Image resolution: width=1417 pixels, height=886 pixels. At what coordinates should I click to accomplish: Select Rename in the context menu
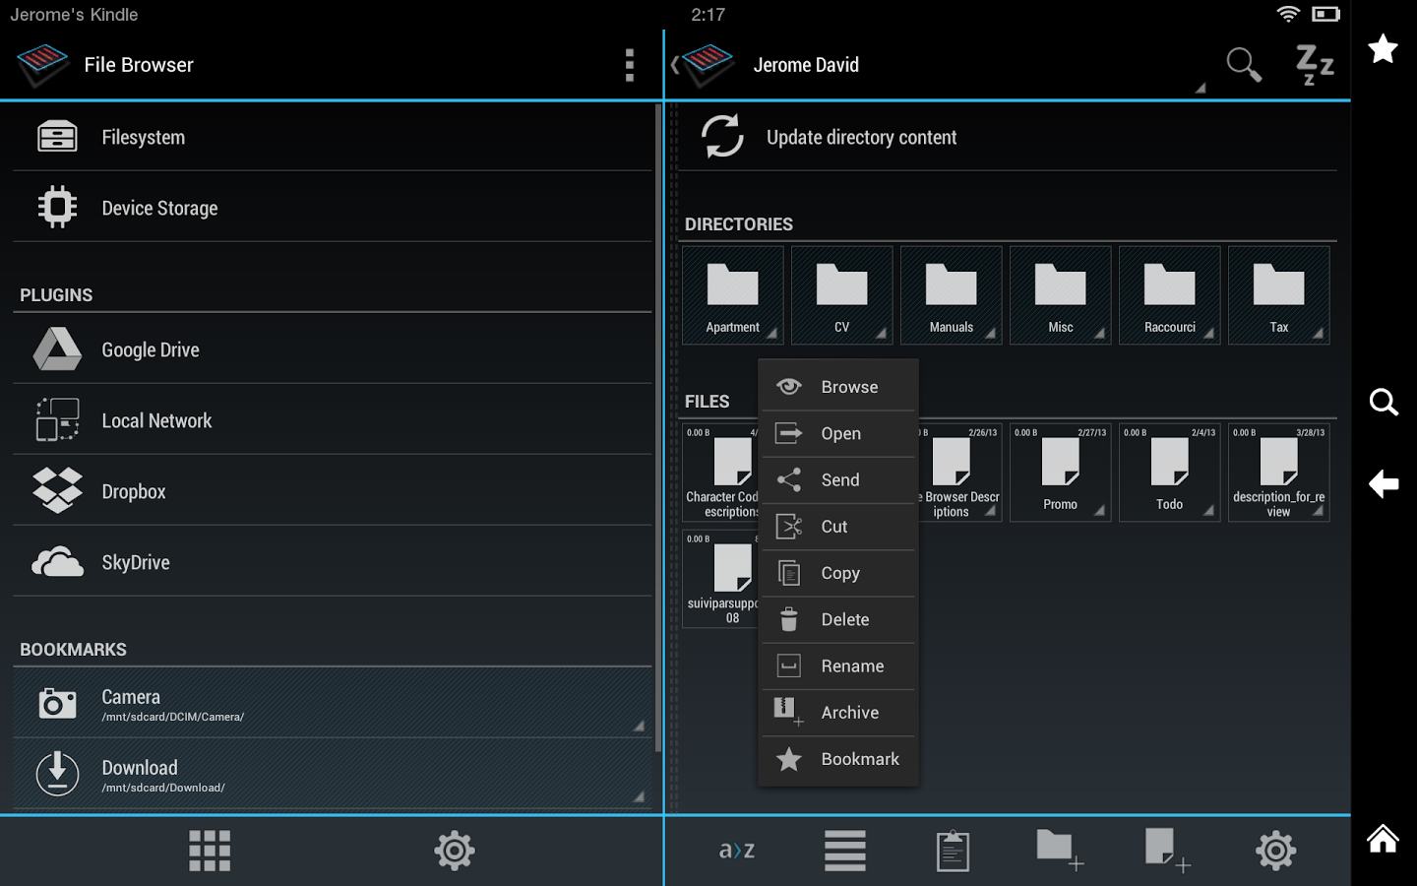click(838, 665)
